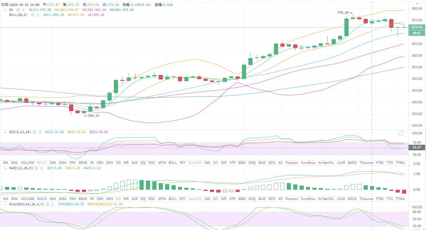Close the RSI(6,12,24) indicator panel

(40, 132)
